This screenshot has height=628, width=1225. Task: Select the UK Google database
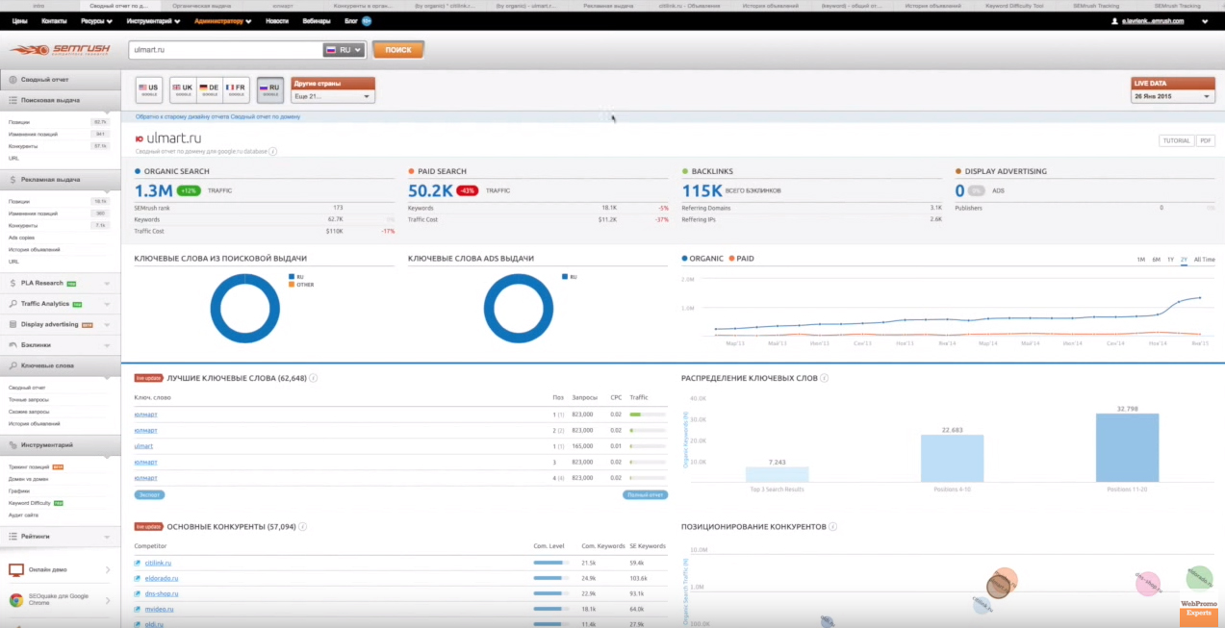pos(182,89)
